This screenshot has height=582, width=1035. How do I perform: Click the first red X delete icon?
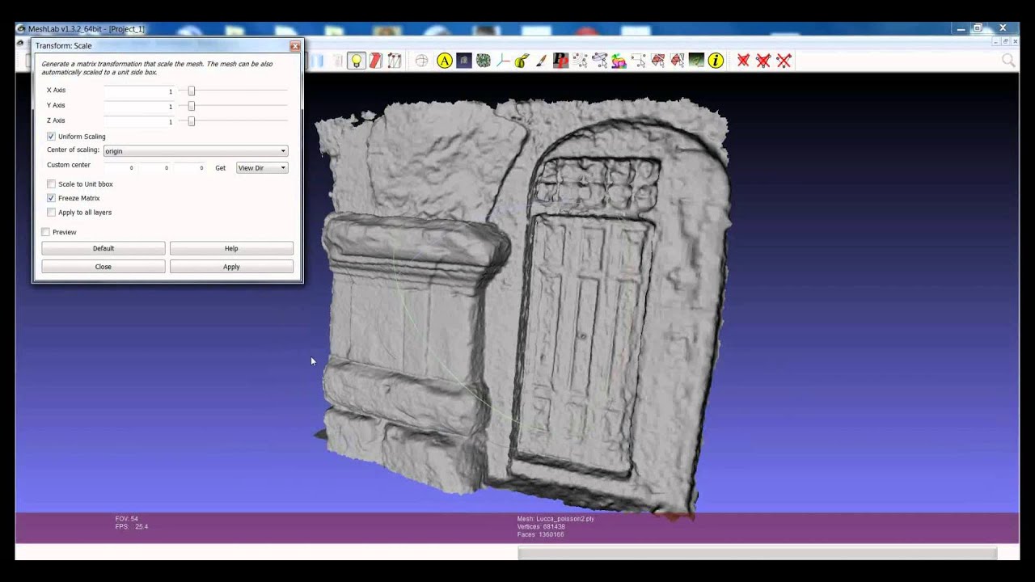743,61
